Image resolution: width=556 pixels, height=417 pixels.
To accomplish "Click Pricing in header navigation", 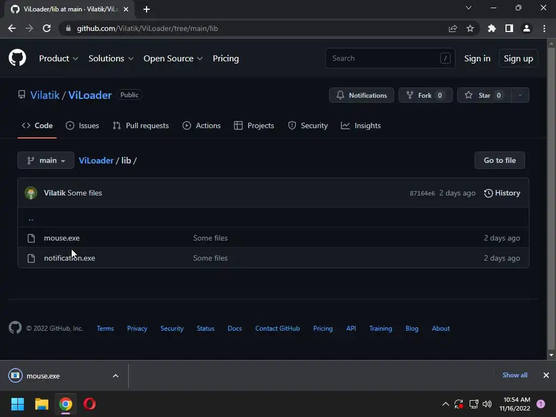I will pos(225,59).
